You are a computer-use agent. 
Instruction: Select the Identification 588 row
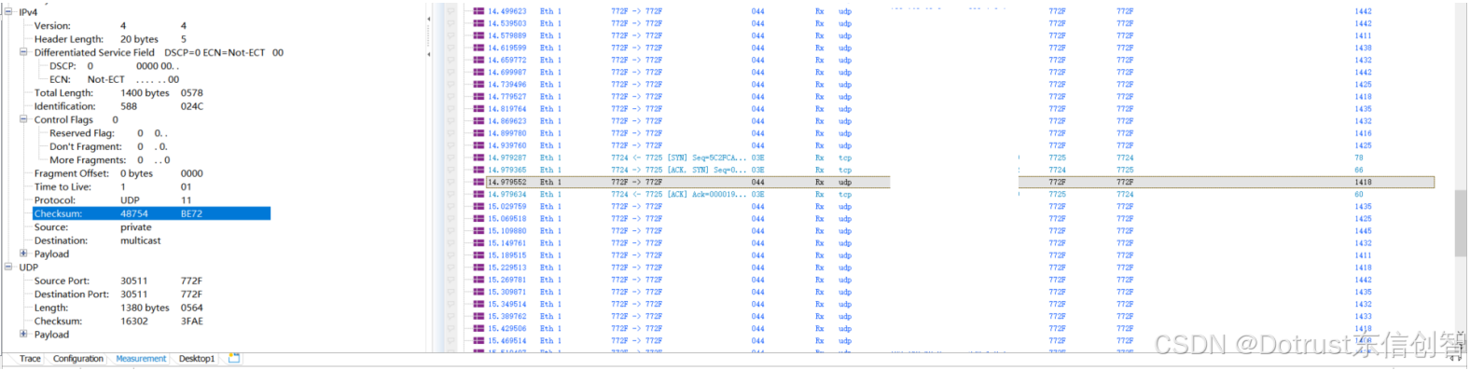pyautogui.click(x=118, y=106)
